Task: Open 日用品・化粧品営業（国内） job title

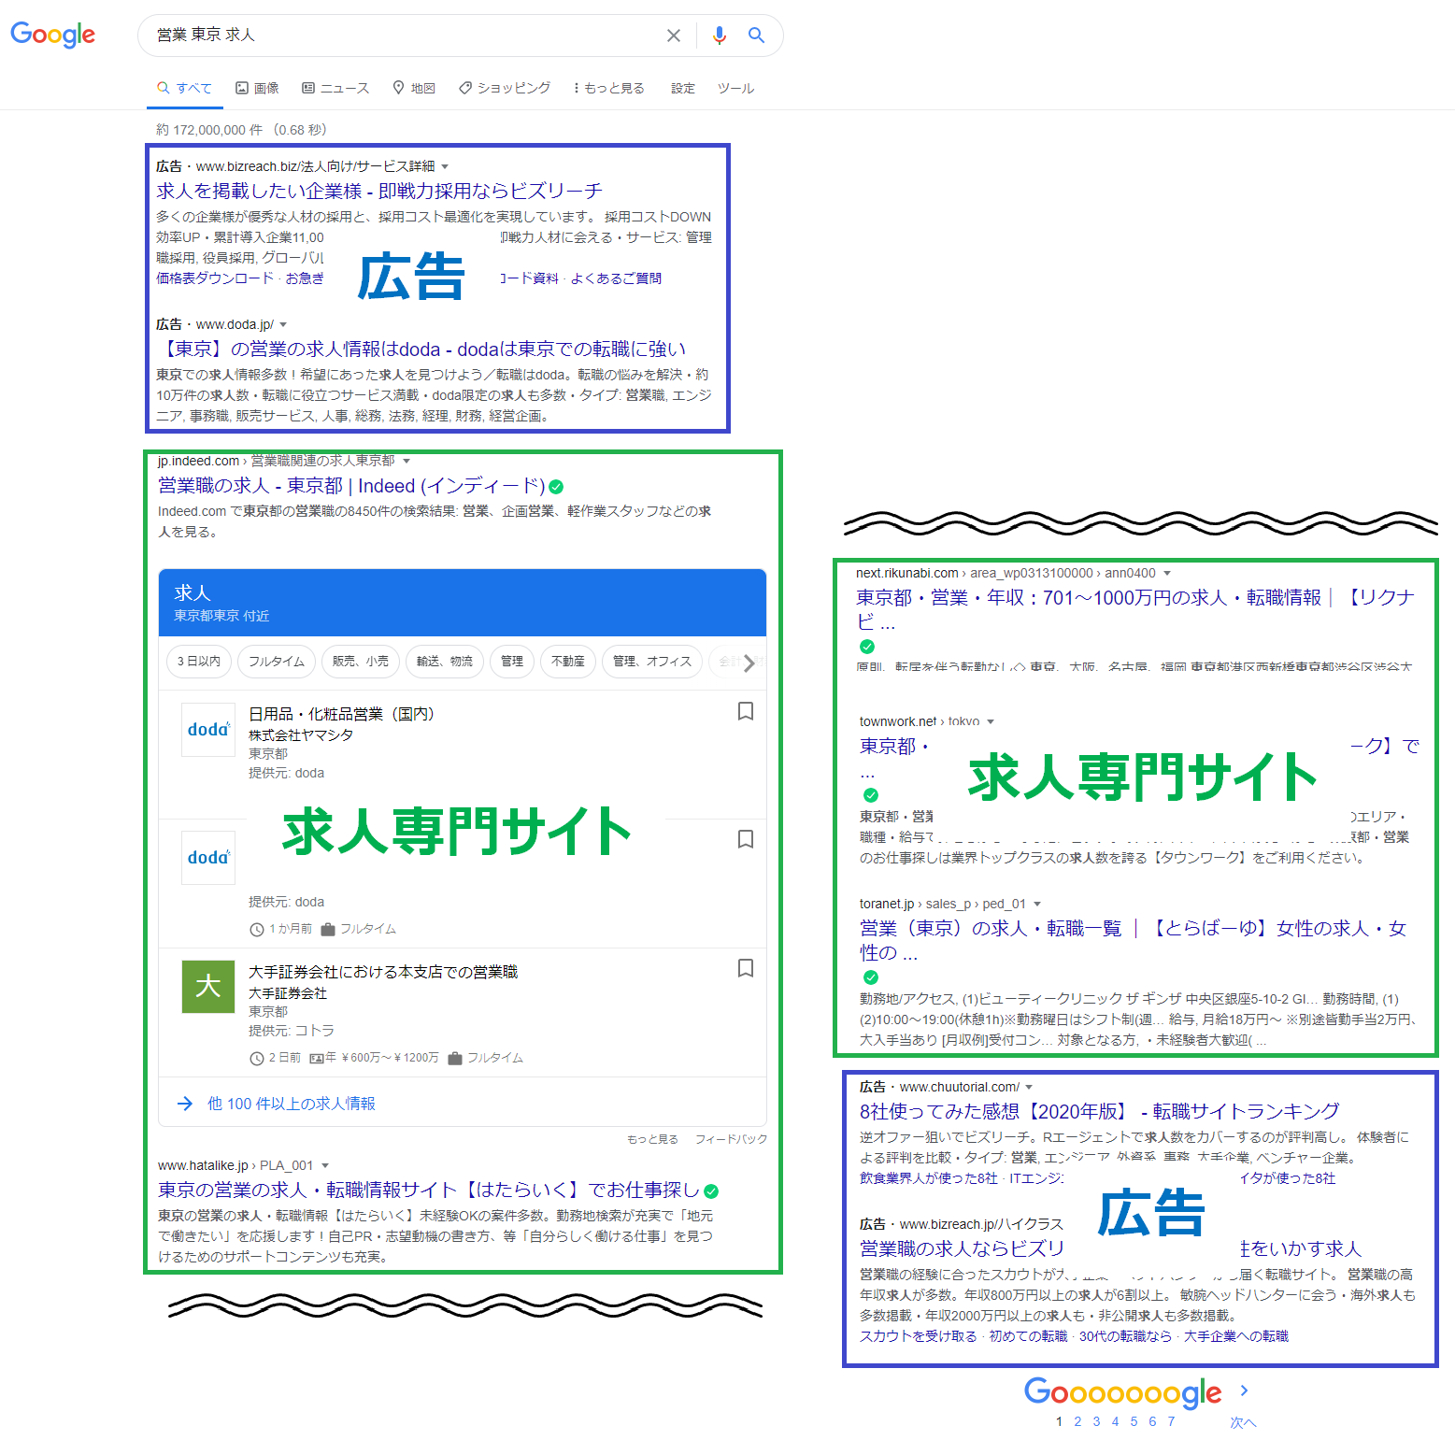Action: (341, 714)
